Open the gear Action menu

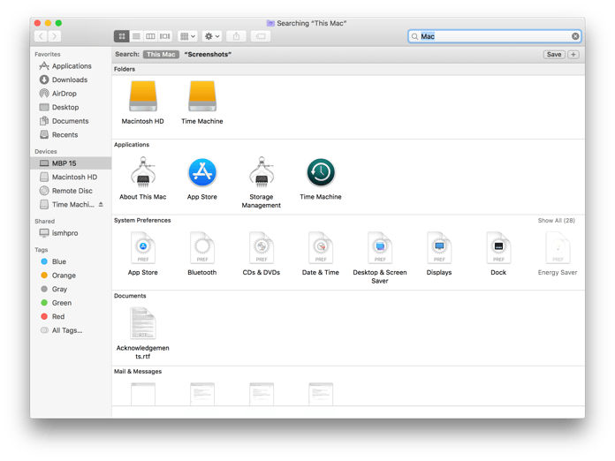coord(212,36)
